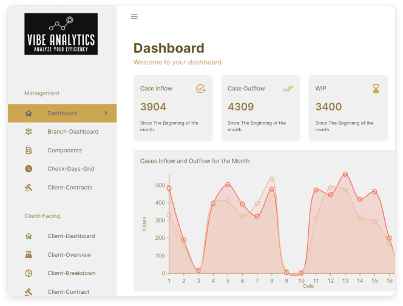Click the Vibe Analytics logo
The image size is (403, 306).
click(61, 35)
